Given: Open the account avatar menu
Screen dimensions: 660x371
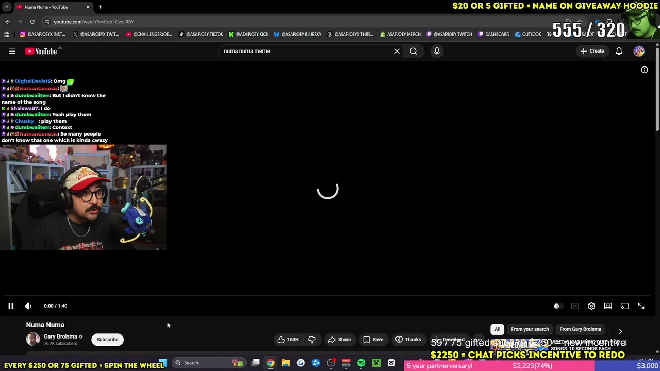Looking at the screenshot, I should click(639, 51).
